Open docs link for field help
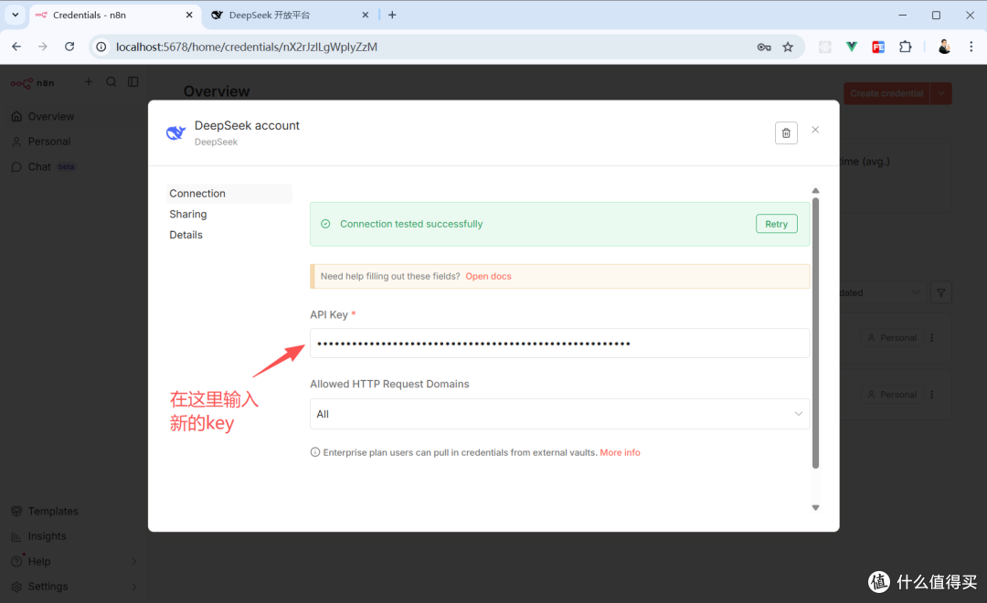987x603 pixels. click(x=488, y=276)
